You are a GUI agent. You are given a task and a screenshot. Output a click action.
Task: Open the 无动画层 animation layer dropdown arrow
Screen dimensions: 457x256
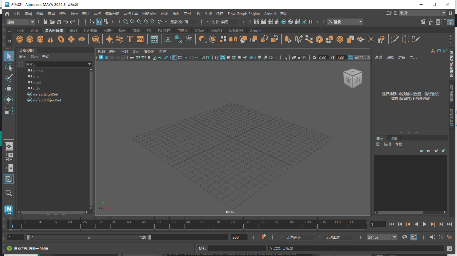click(320, 237)
